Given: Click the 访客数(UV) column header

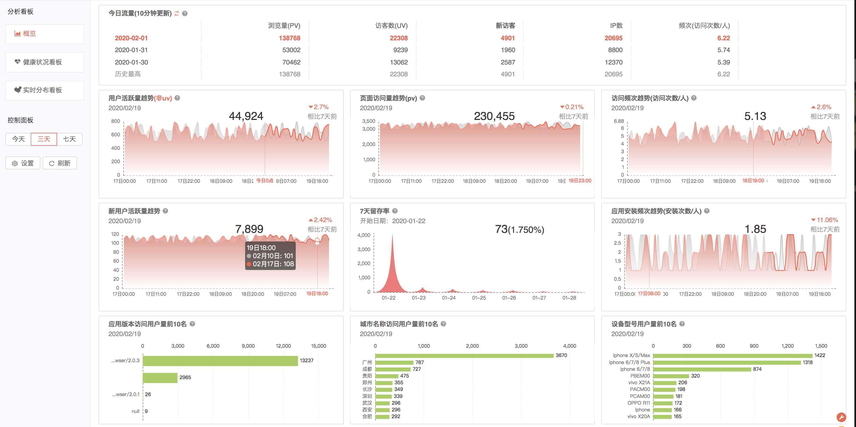Looking at the screenshot, I should click(391, 26).
